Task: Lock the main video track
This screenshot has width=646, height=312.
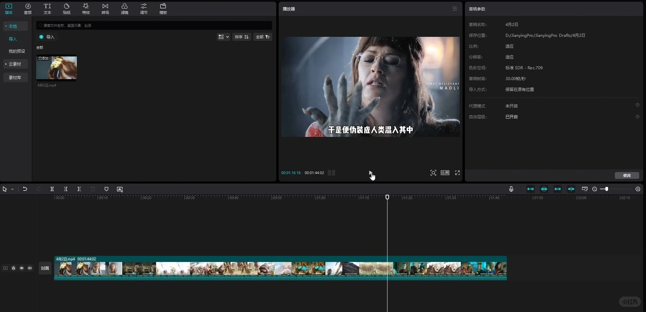Action: (14, 268)
